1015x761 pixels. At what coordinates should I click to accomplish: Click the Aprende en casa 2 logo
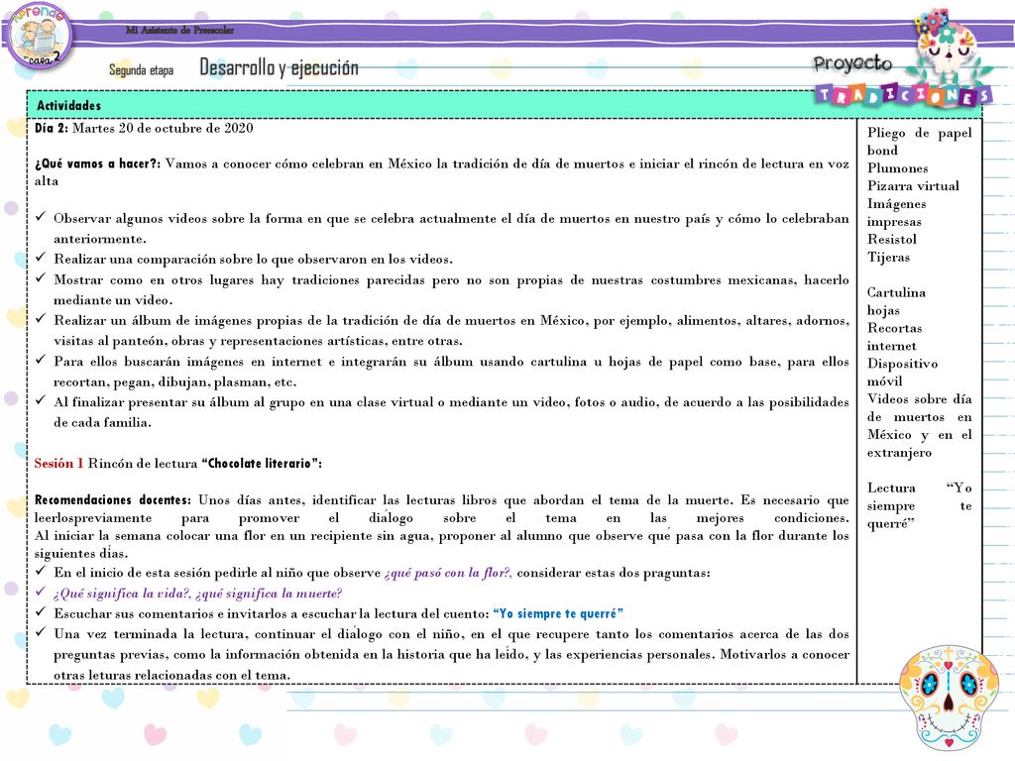click(39, 37)
